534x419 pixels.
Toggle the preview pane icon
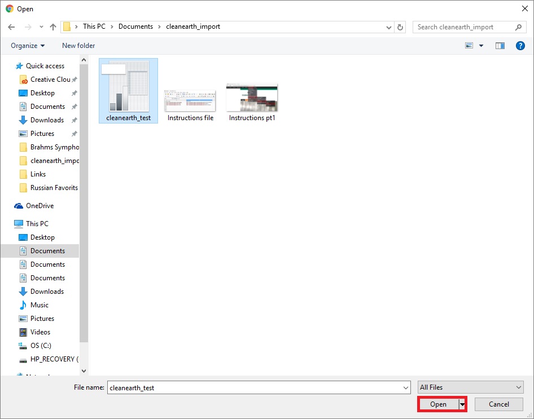click(500, 46)
